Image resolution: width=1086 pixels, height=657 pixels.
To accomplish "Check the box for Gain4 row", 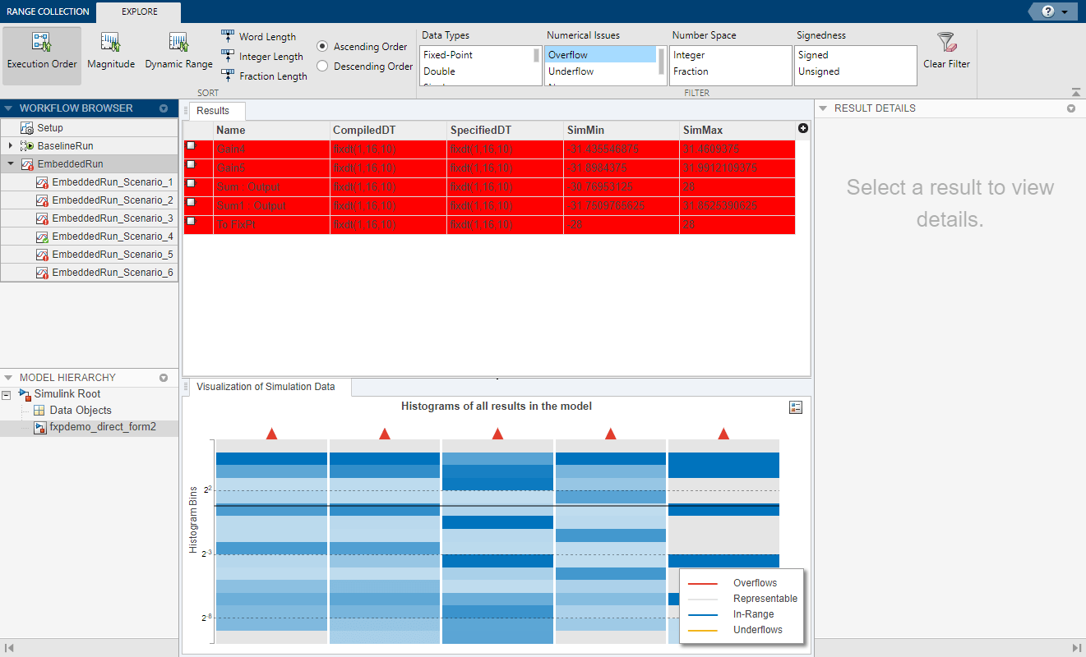I will [191, 146].
